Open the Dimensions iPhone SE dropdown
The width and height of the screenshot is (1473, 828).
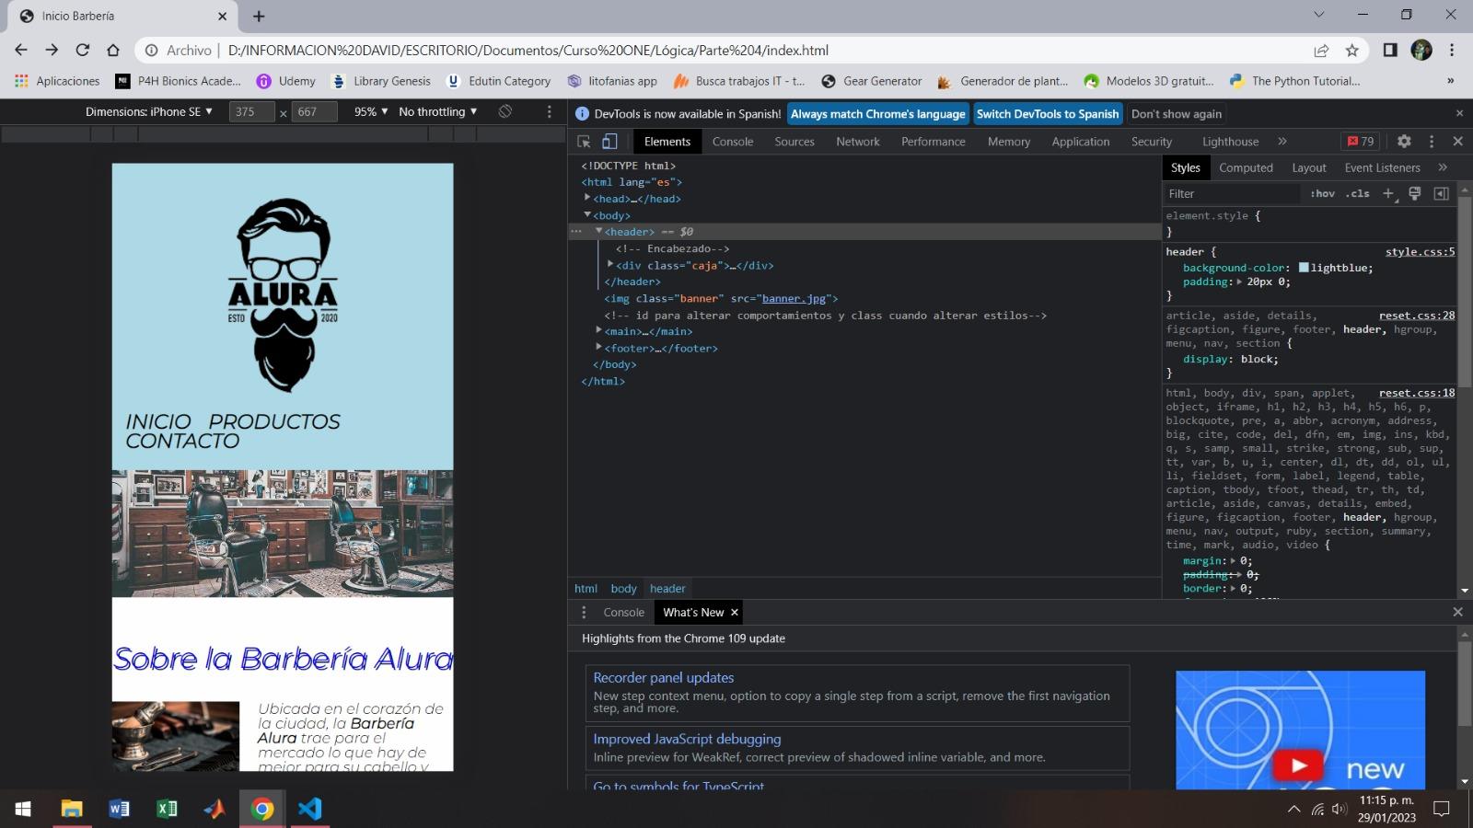point(149,111)
